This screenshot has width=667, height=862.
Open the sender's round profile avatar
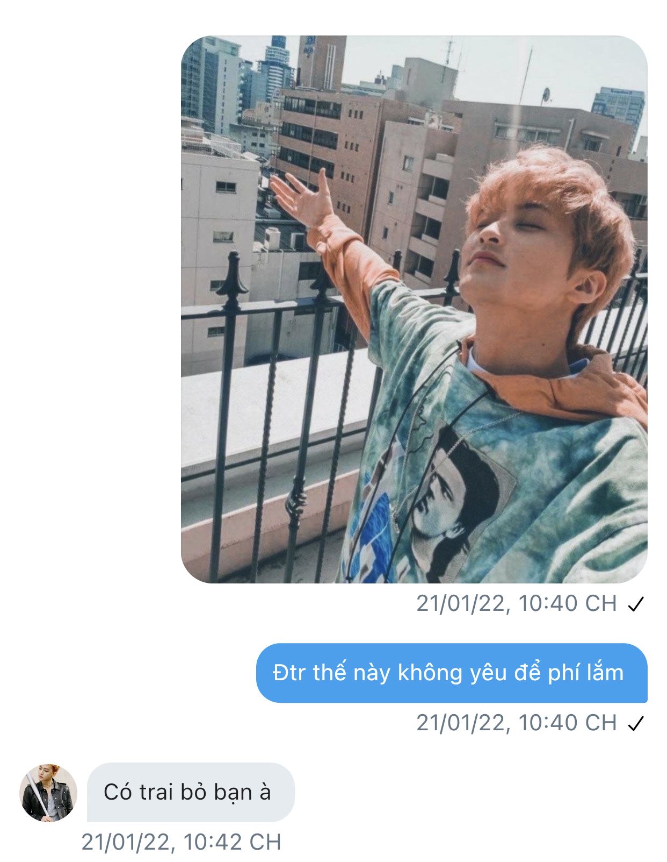point(48,793)
